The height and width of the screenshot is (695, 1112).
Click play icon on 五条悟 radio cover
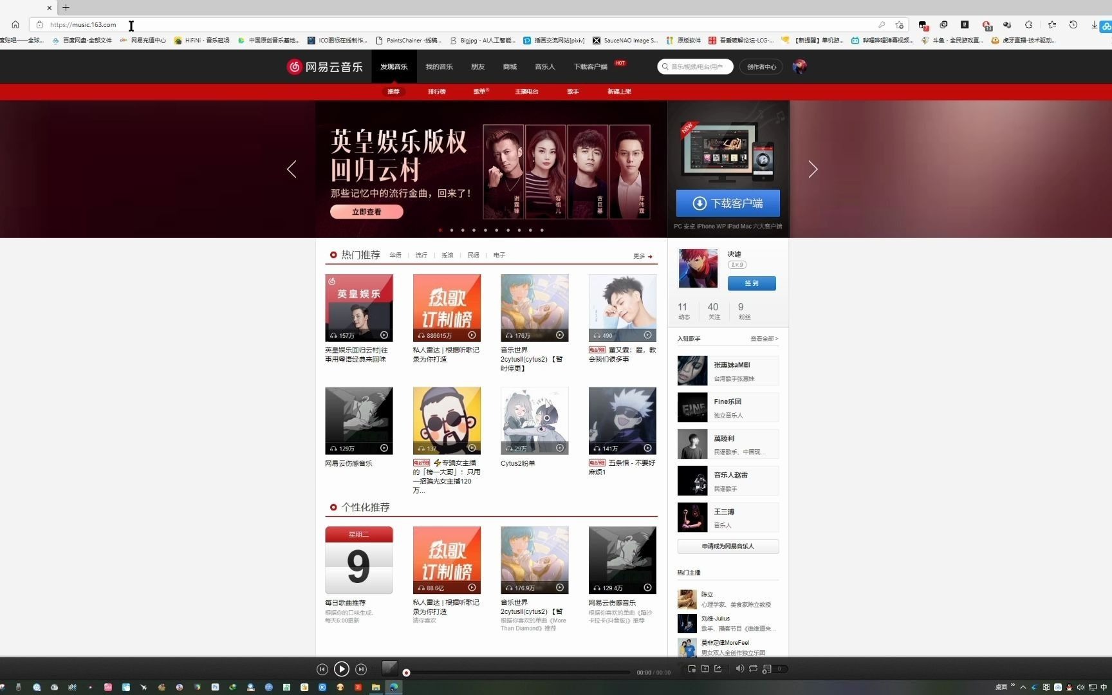(x=647, y=449)
